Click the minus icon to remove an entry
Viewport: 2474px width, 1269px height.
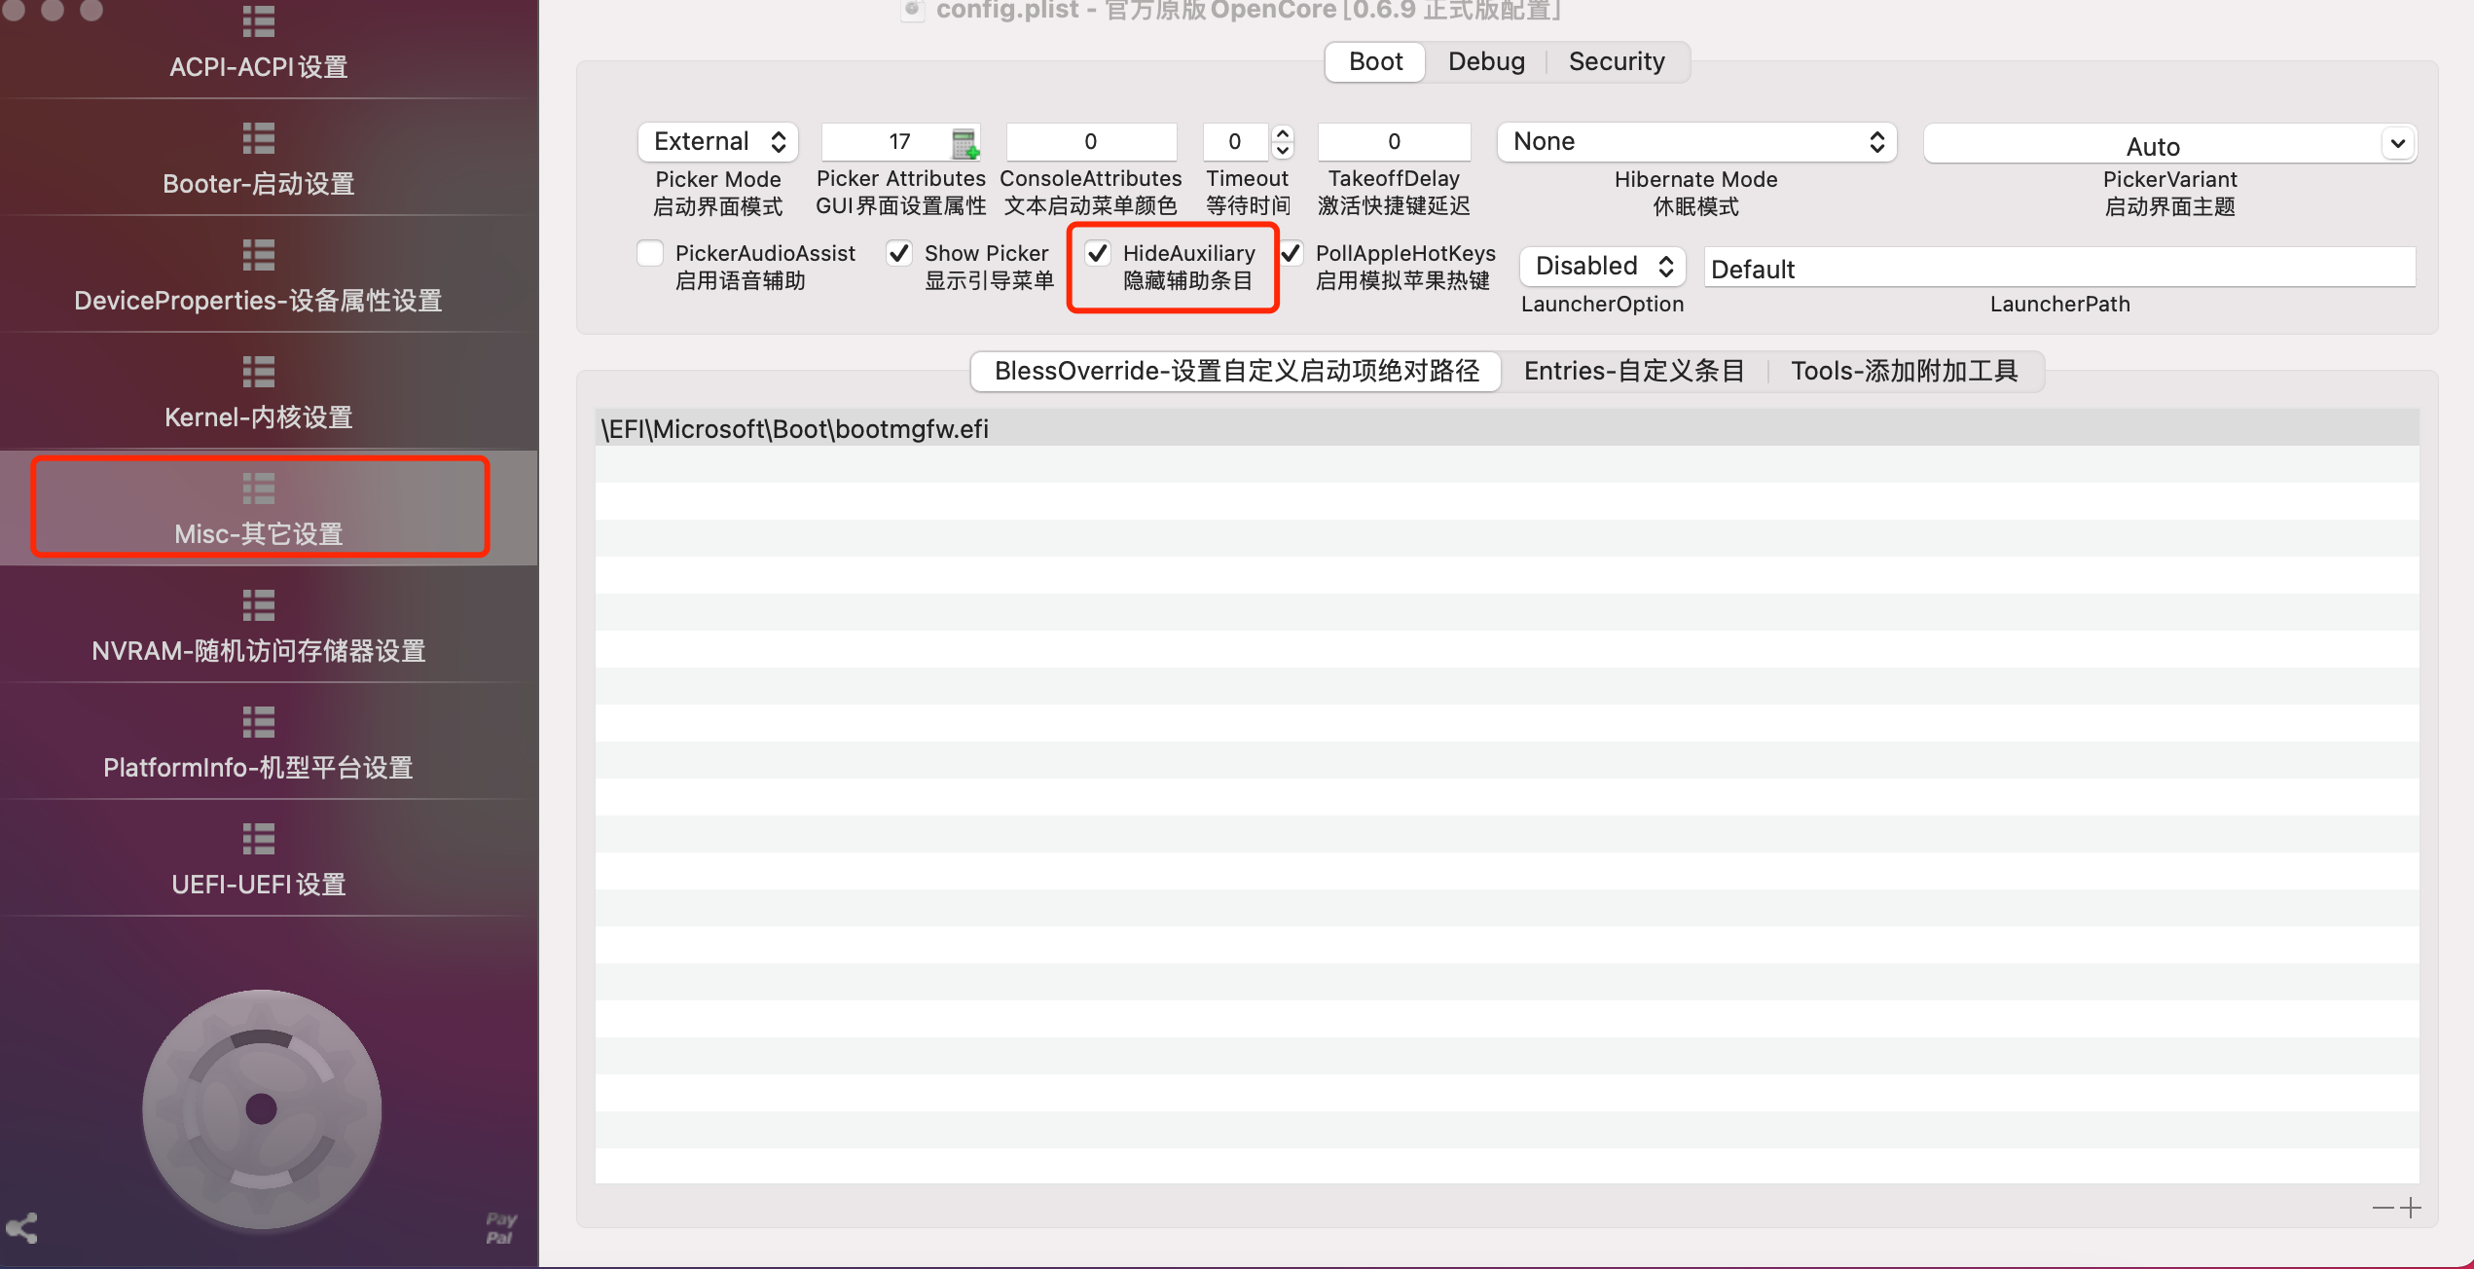point(2383,1208)
